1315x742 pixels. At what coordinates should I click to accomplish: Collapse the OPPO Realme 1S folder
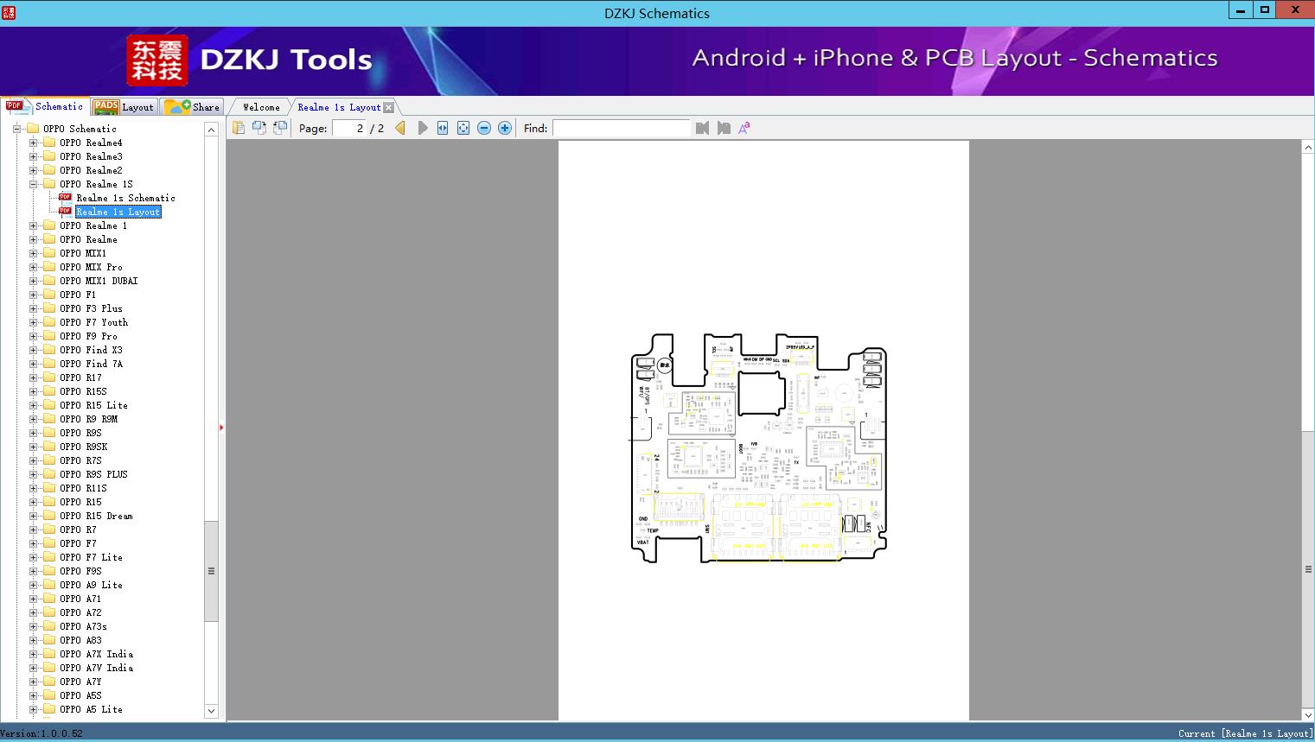[33, 184]
